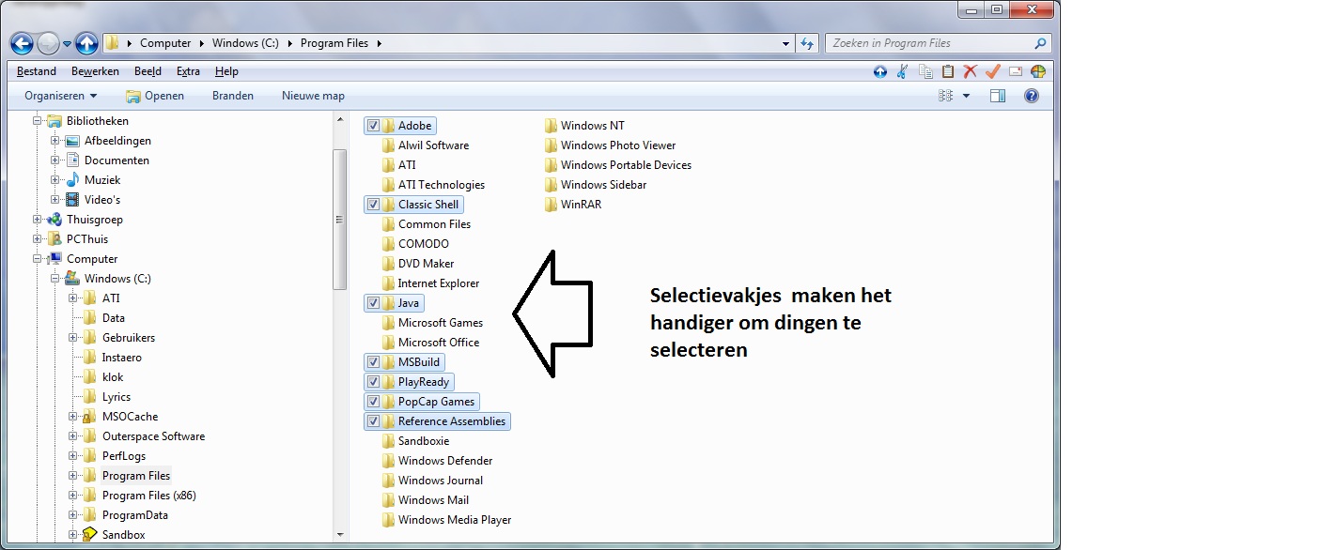Open the Extra menu
The height and width of the screenshot is (550, 1321).
point(188,71)
